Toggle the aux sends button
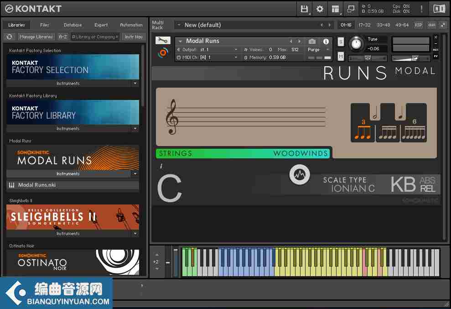This screenshot has height=309, width=451. [x=436, y=50]
